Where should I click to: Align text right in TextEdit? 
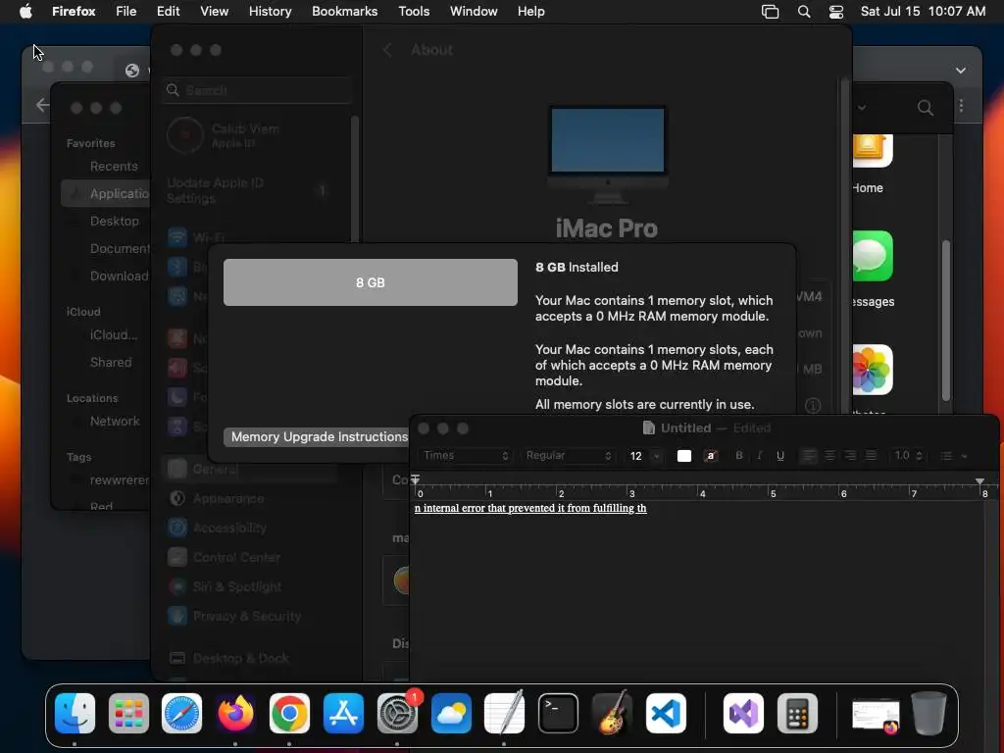click(x=850, y=455)
